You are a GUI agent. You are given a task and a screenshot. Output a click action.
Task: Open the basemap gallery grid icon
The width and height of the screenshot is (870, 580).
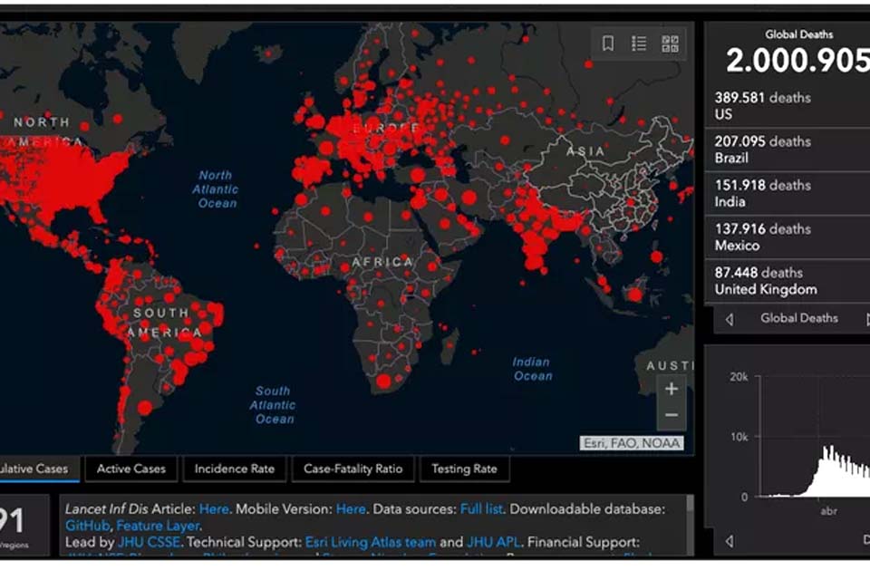pyautogui.click(x=670, y=43)
